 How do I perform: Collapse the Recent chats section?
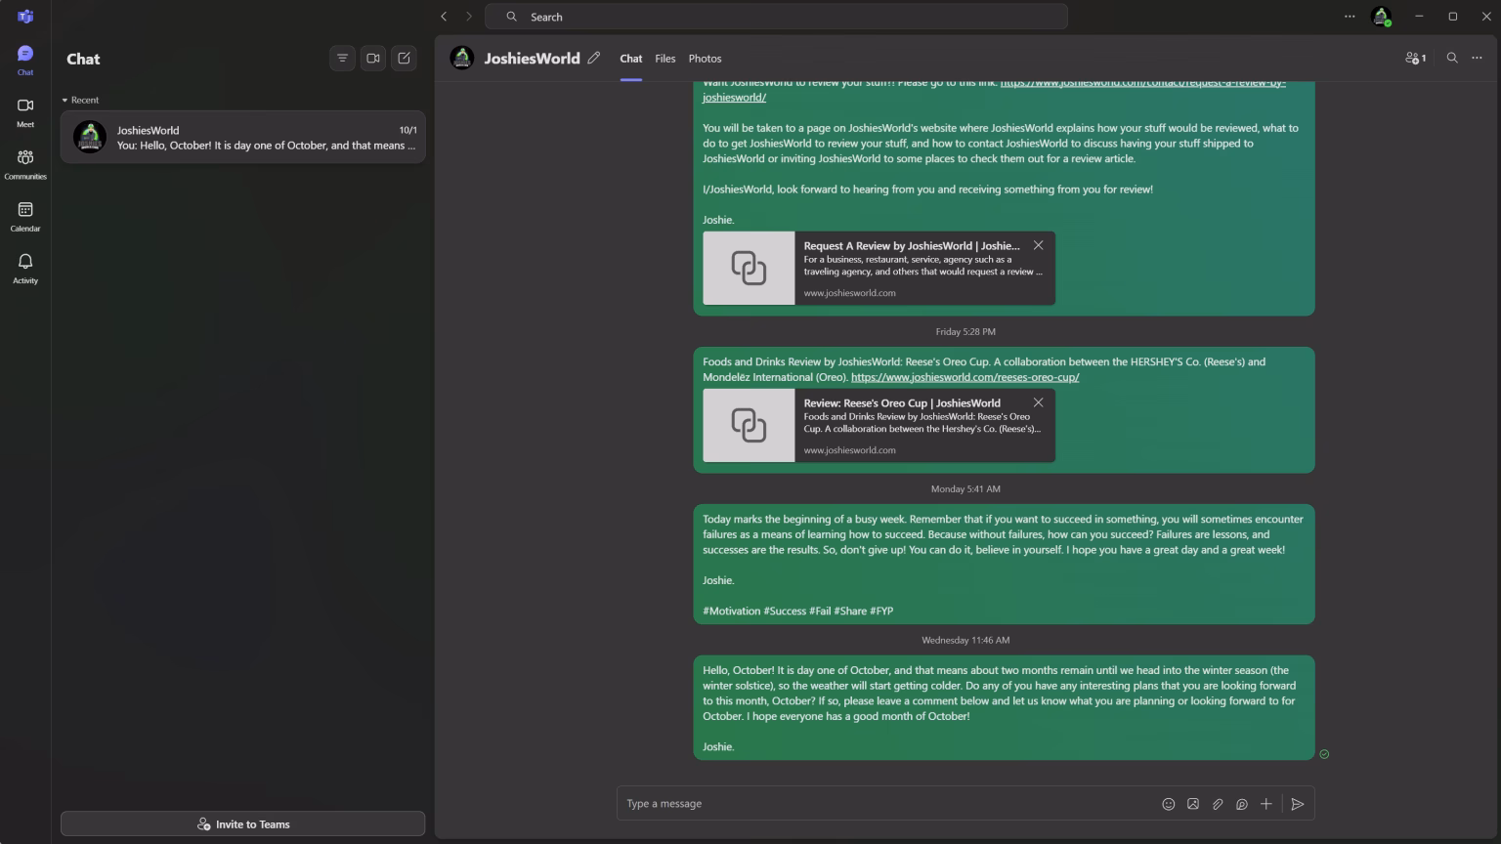[64, 101]
